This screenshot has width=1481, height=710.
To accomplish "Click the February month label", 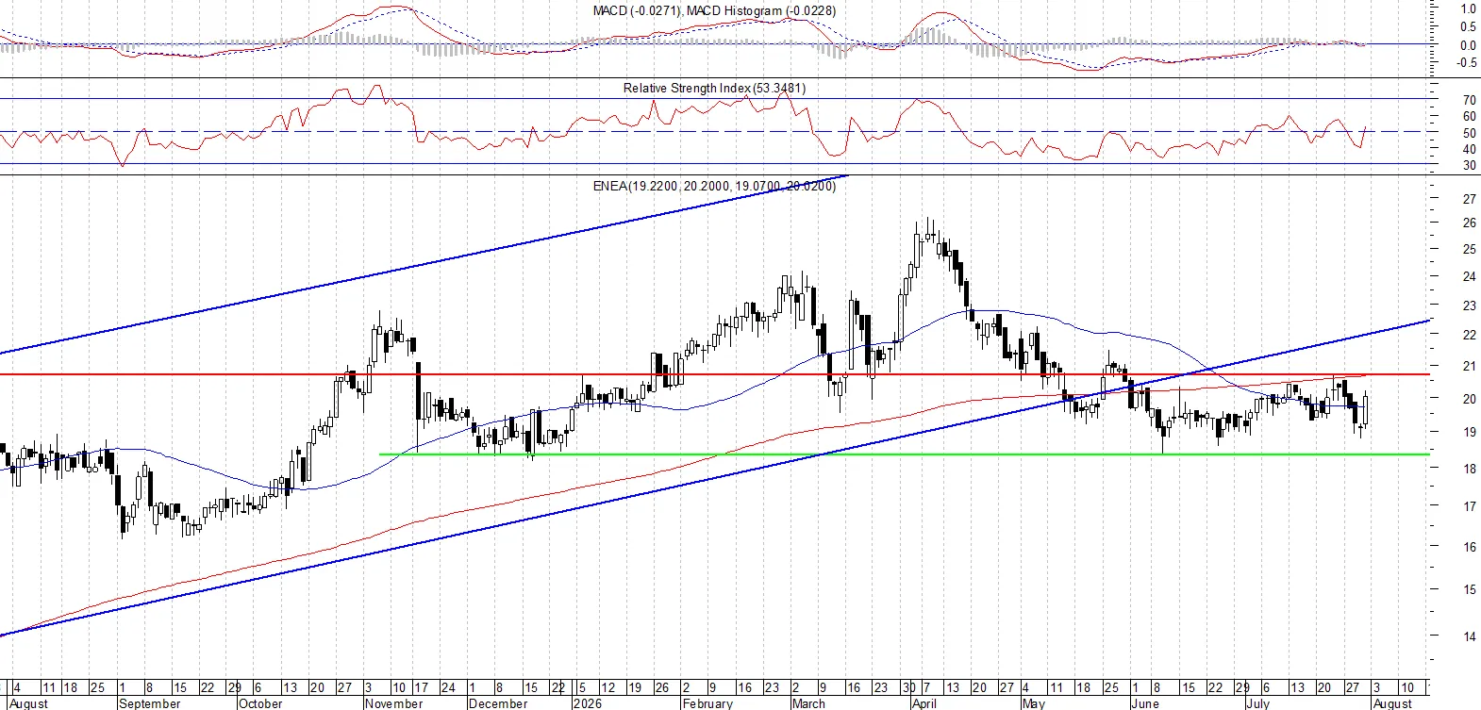I will (707, 703).
